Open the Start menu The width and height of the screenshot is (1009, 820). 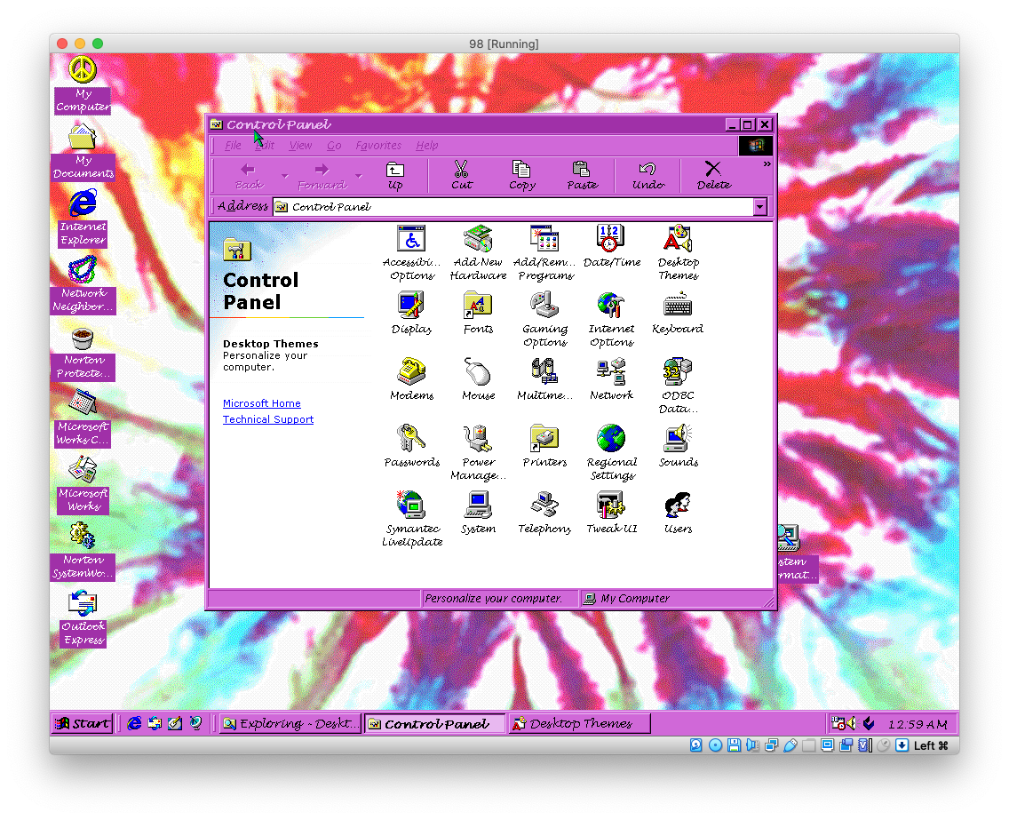(83, 723)
